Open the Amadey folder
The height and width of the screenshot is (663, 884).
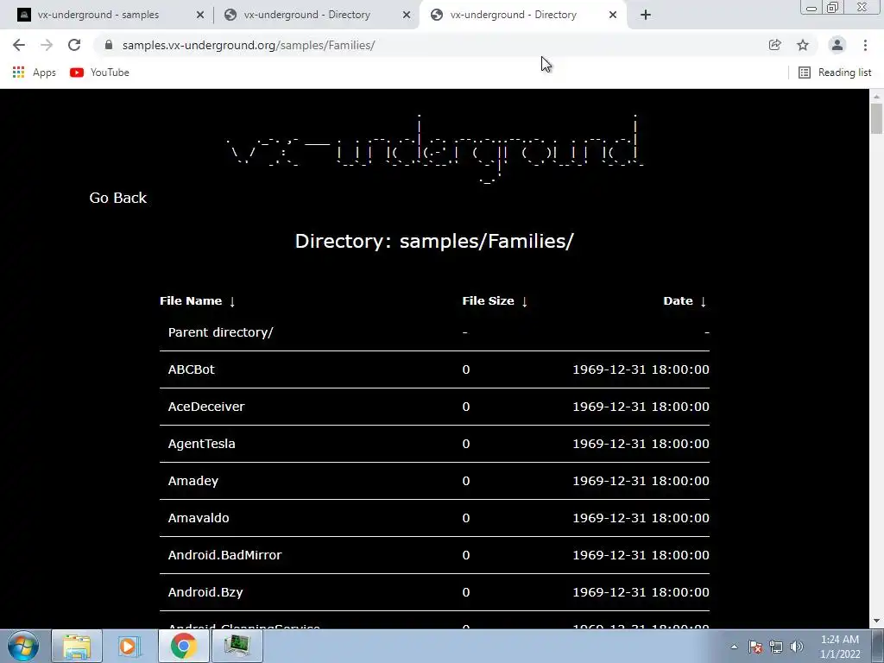coord(193,481)
